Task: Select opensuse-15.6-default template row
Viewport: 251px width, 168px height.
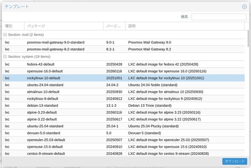Action: point(123,147)
